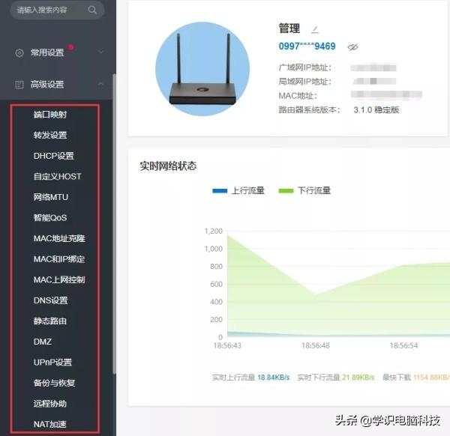Click the 18:56:54 time axis label
Screen dimensions: 450x436
coord(403,345)
